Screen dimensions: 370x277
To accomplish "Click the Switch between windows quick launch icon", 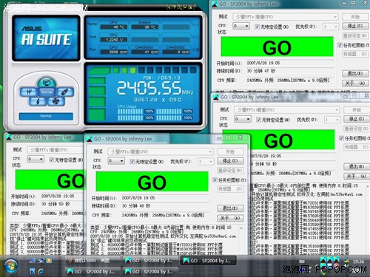I will coord(41,260).
